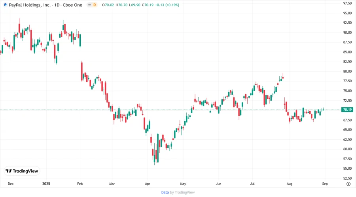Click the 62.50 price axis label

coord(347,139)
